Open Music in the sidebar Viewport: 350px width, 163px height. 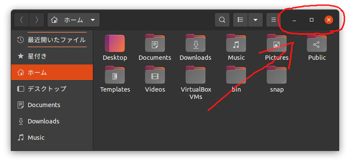[52, 138]
